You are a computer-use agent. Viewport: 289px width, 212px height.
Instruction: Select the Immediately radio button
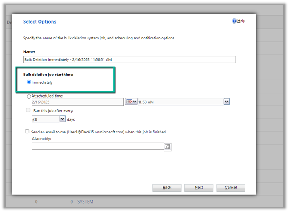click(29, 82)
